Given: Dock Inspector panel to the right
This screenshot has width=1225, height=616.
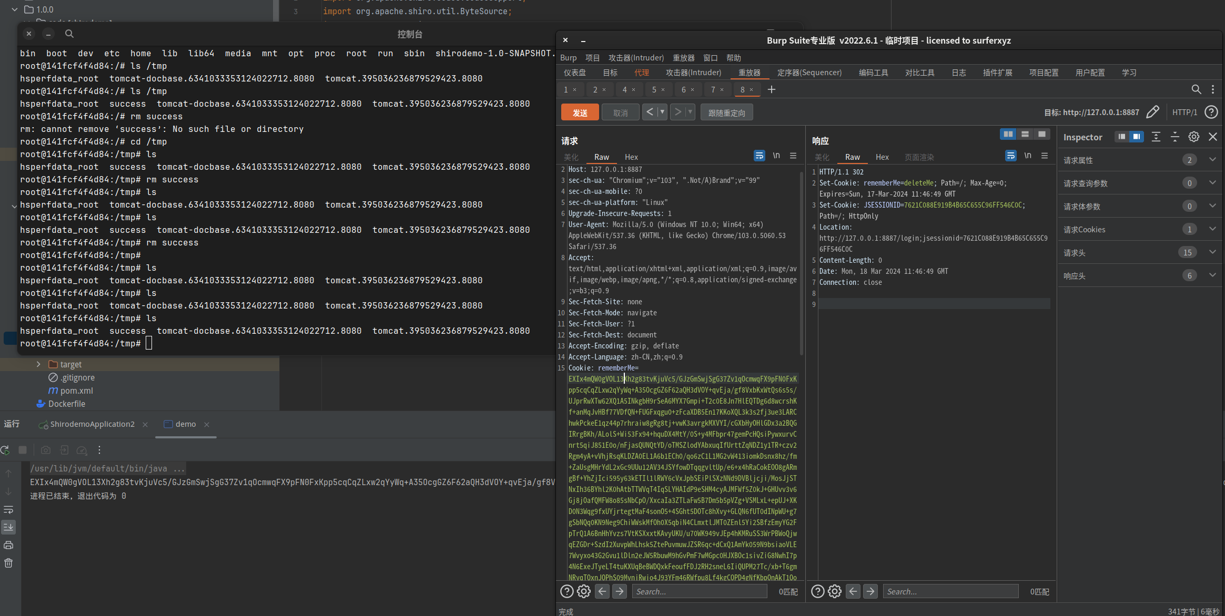Looking at the screenshot, I should [x=1137, y=137].
